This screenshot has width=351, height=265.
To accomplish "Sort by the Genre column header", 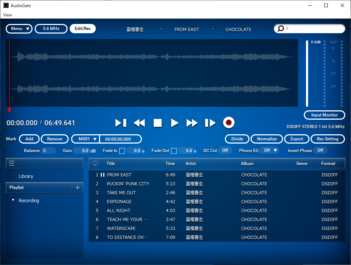I will pyautogui.click(x=302, y=164).
